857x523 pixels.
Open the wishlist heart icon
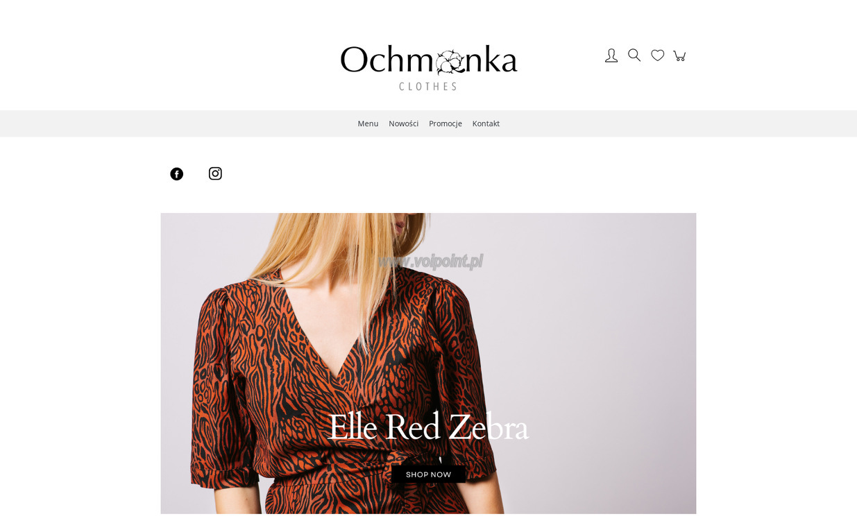click(x=658, y=55)
